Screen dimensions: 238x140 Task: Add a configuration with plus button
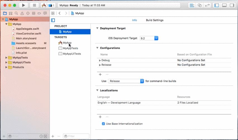[x=100, y=74]
